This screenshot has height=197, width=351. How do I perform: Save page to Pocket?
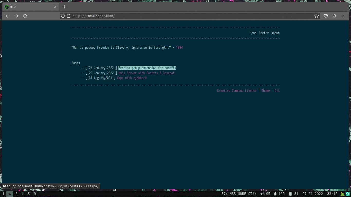coord(326,16)
